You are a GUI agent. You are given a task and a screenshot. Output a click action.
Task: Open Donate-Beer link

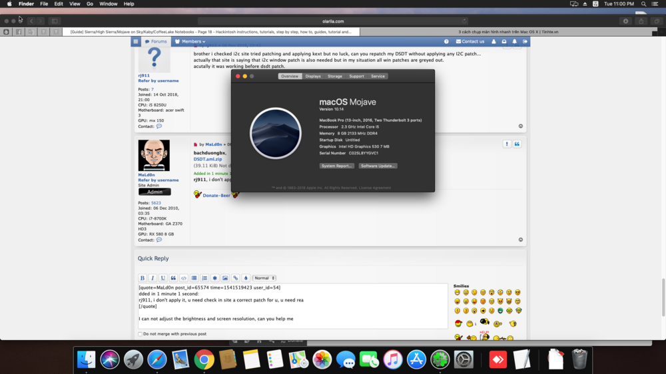coord(216,195)
